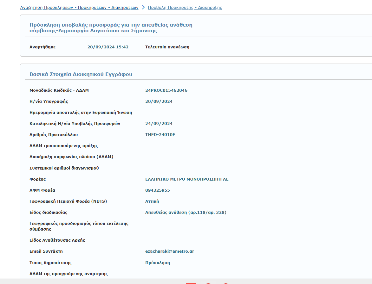
Task: Click the 'Αναρτήθηκε' label
Action: pos(42,47)
